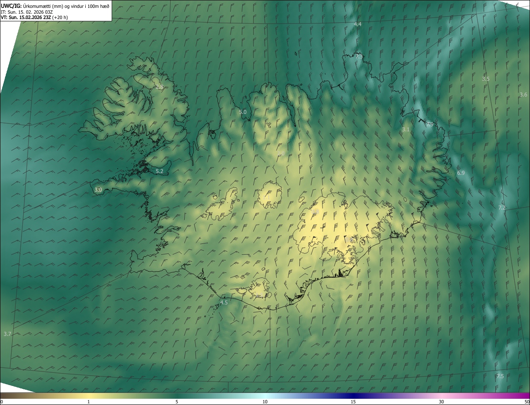The image size is (530, 405).
Task: Click the 10 tick on the color scale
Action: pos(265,402)
